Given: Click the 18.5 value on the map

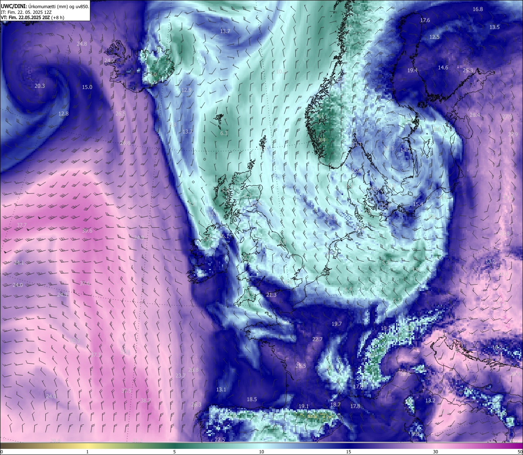Looking at the screenshot, I should (x=252, y=400).
